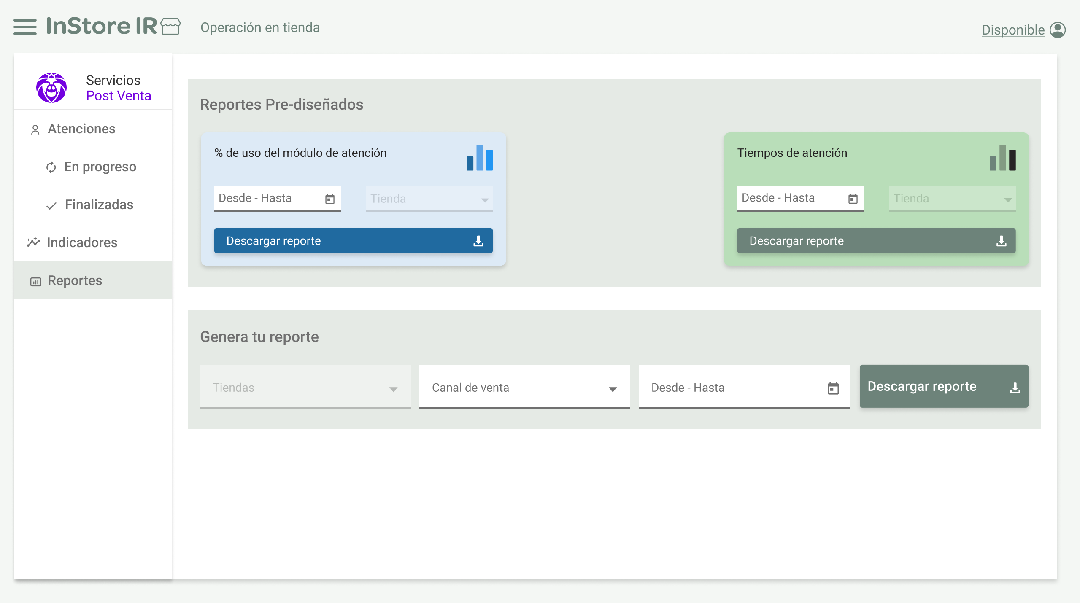Open Finalizadas in the sidebar
The height and width of the screenshot is (603, 1080).
click(99, 205)
